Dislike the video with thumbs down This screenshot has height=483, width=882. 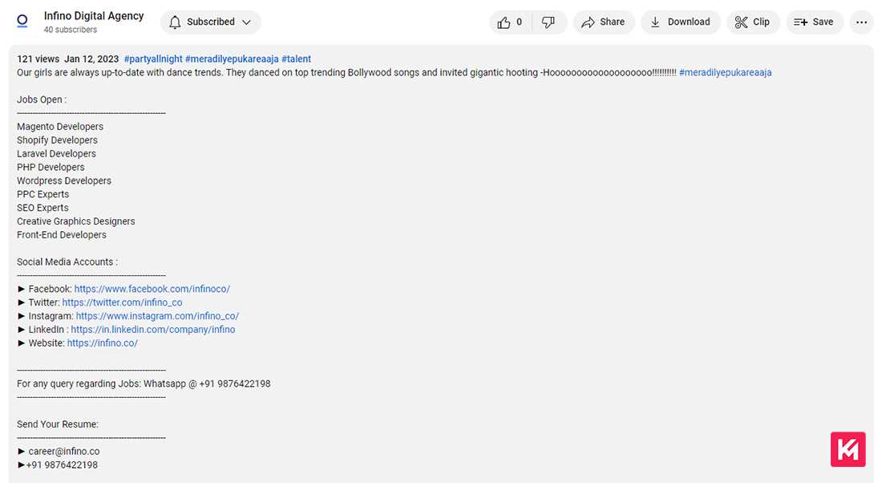point(548,22)
